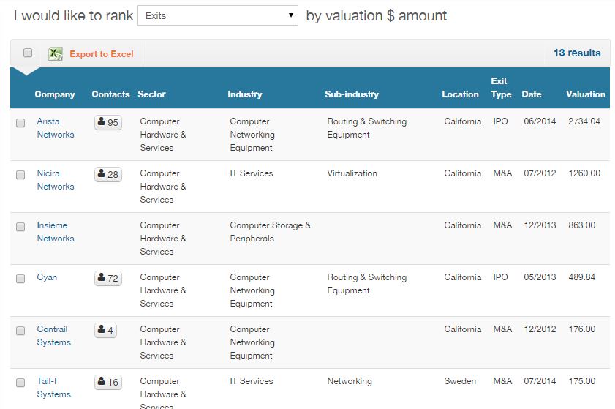View Cyan's 72 contacts badge
Screen dimensions: 615x409
tap(107, 278)
